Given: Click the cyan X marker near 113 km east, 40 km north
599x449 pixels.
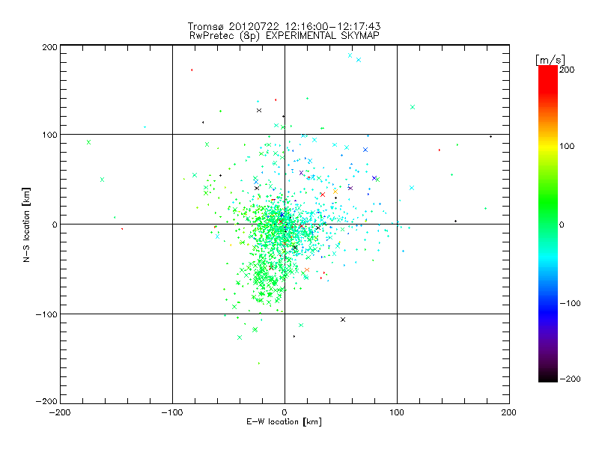Looking at the screenshot, I should [411, 188].
